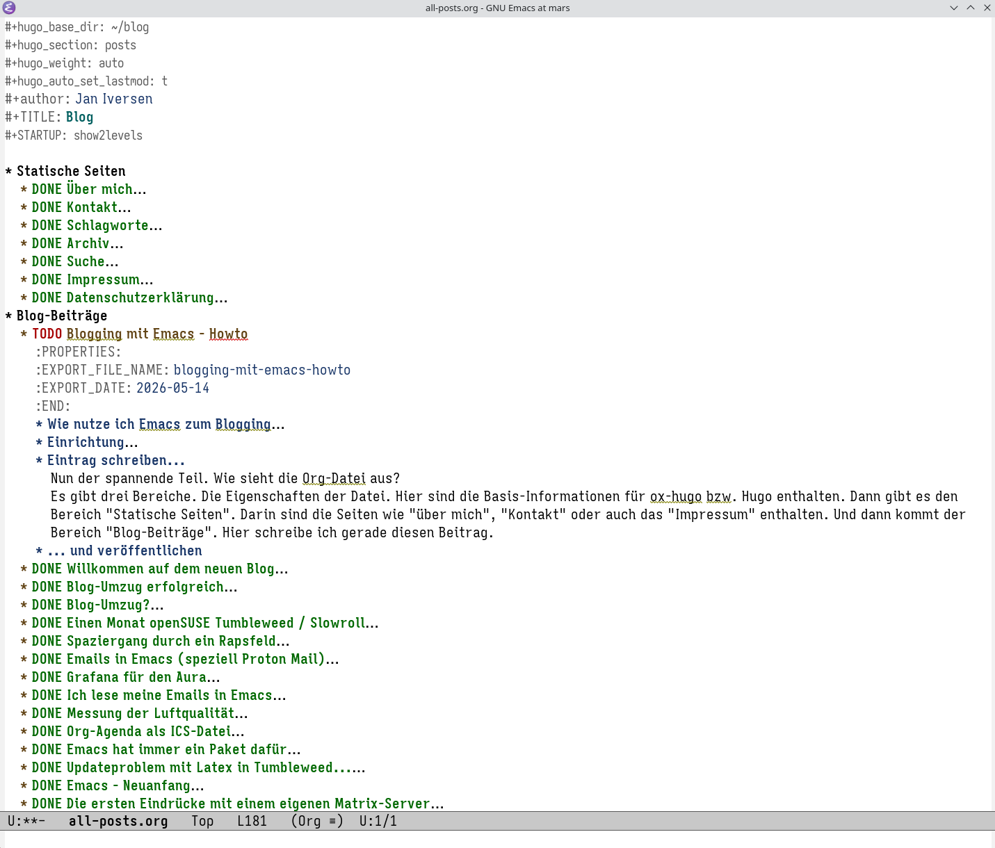Maximize the Emacs window

click(x=971, y=8)
